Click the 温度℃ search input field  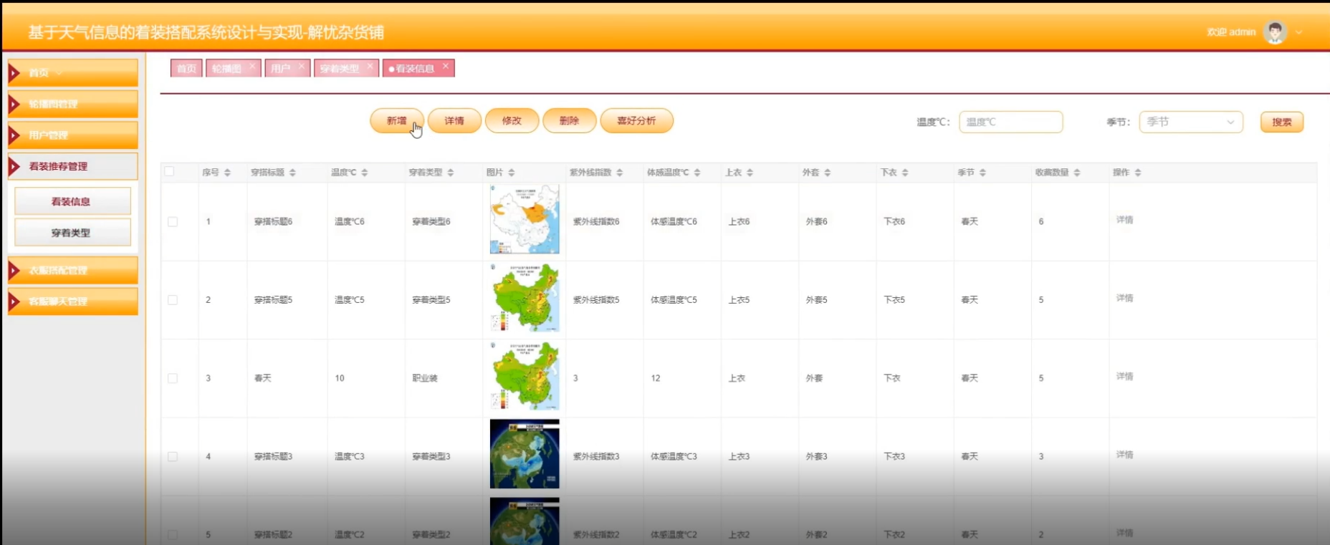tap(1010, 122)
